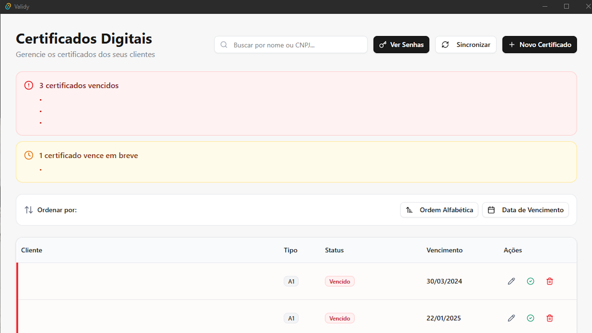Image resolution: width=592 pixels, height=333 pixels.
Task: Sort by Ordem Alfabética
Action: tap(439, 210)
